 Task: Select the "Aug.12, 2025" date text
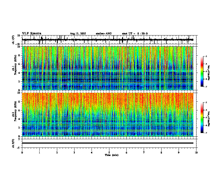[78, 34]
